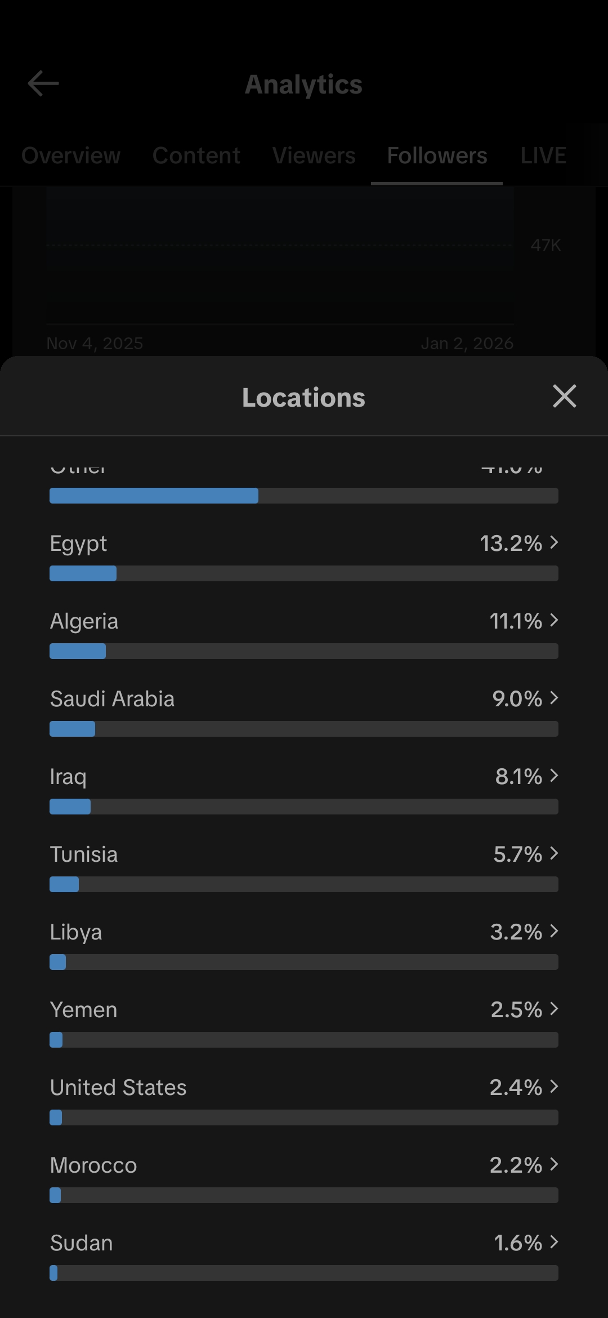Viewport: 608px width, 1318px height.
Task: Open the Content tab
Action: click(196, 155)
